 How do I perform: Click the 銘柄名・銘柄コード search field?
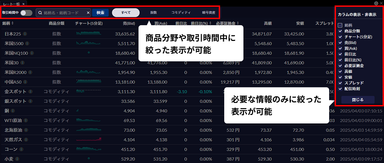click(63, 13)
